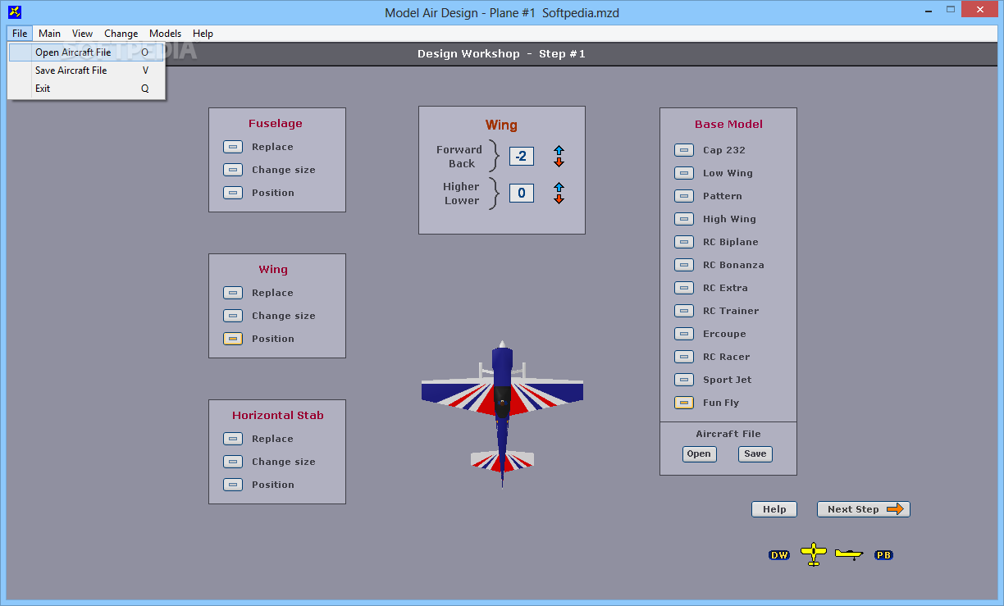Image resolution: width=1004 pixels, height=606 pixels.
Task: Select Wing Replace option
Action: click(x=233, y=293)
